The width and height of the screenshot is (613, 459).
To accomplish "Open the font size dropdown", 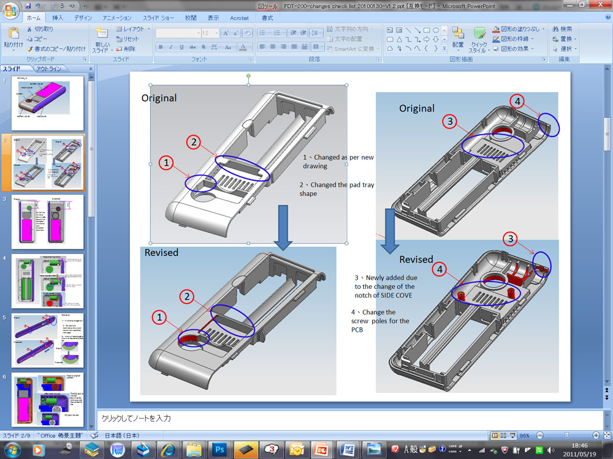I will (x=216, y=33).
